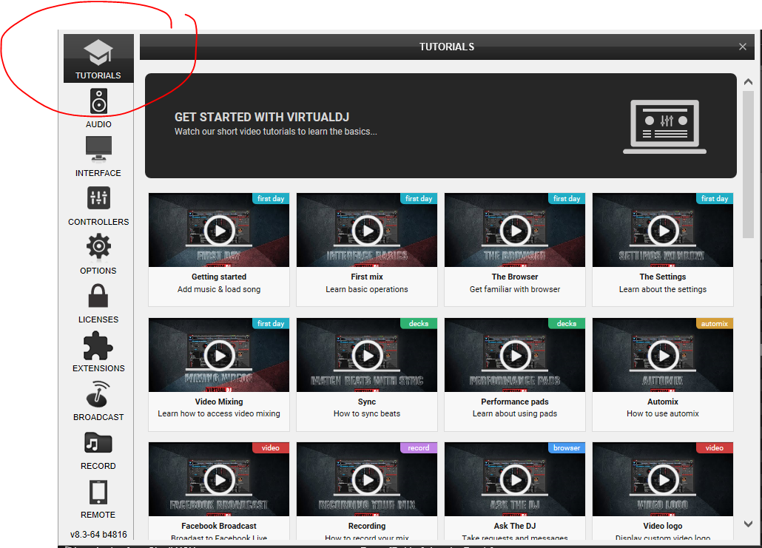Close the Tutorials settings window

tap(743, 47)
